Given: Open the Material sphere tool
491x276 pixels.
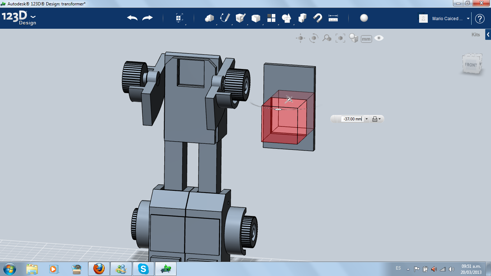Looking at the screenshot, I should 364,18.
